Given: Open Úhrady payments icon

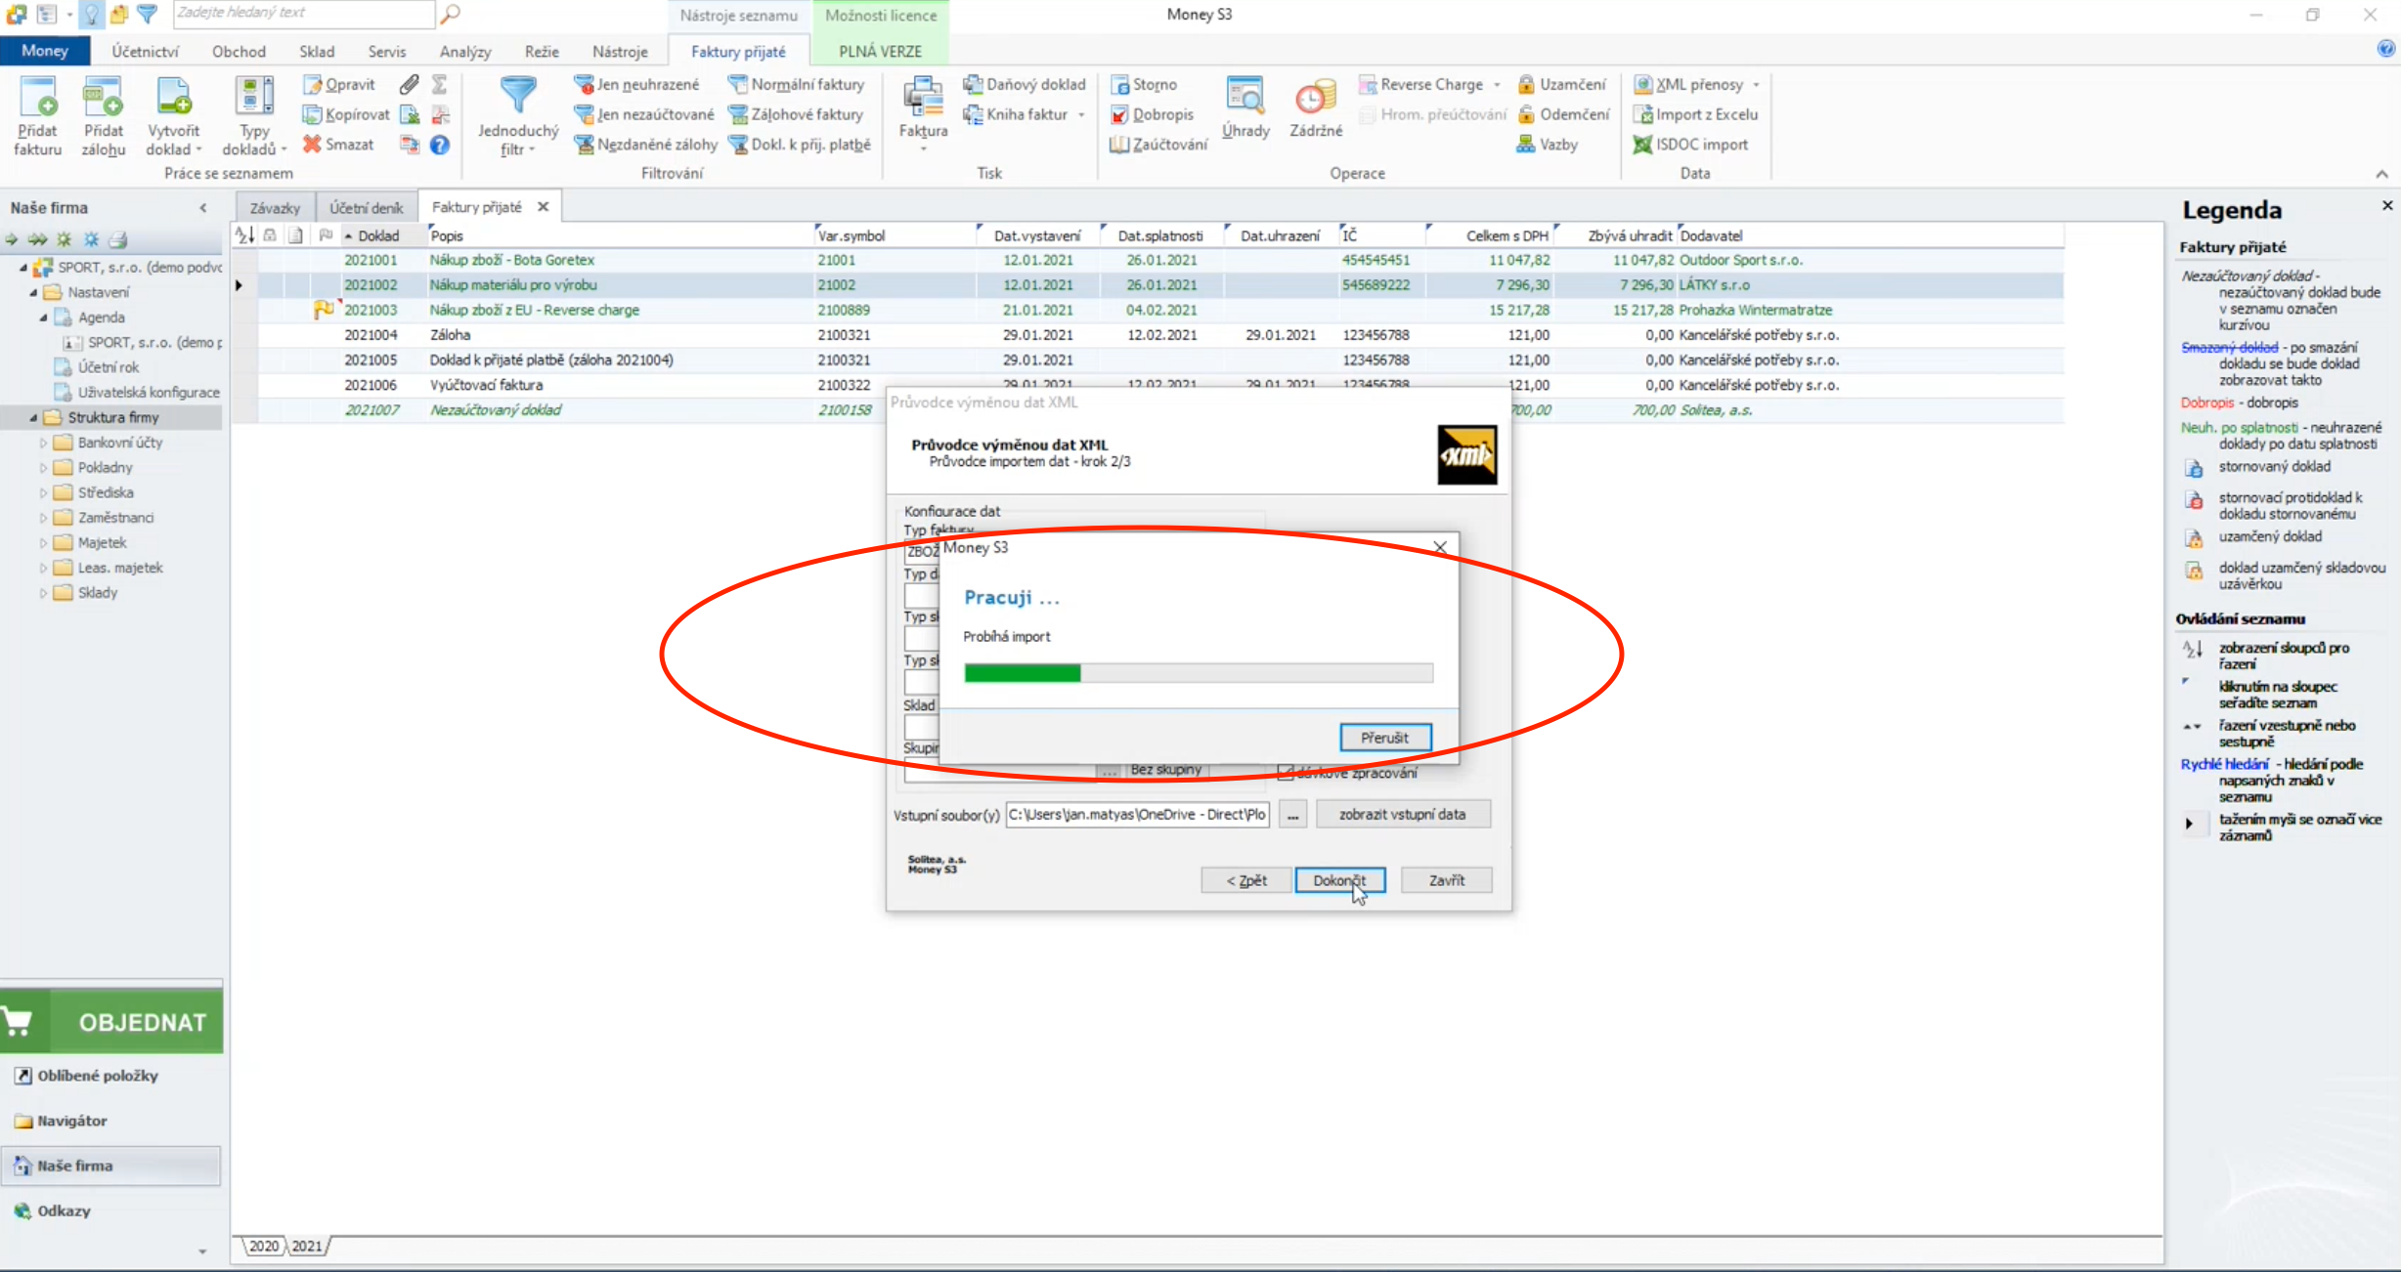Looking at the screenshot, I should 1244,98.
